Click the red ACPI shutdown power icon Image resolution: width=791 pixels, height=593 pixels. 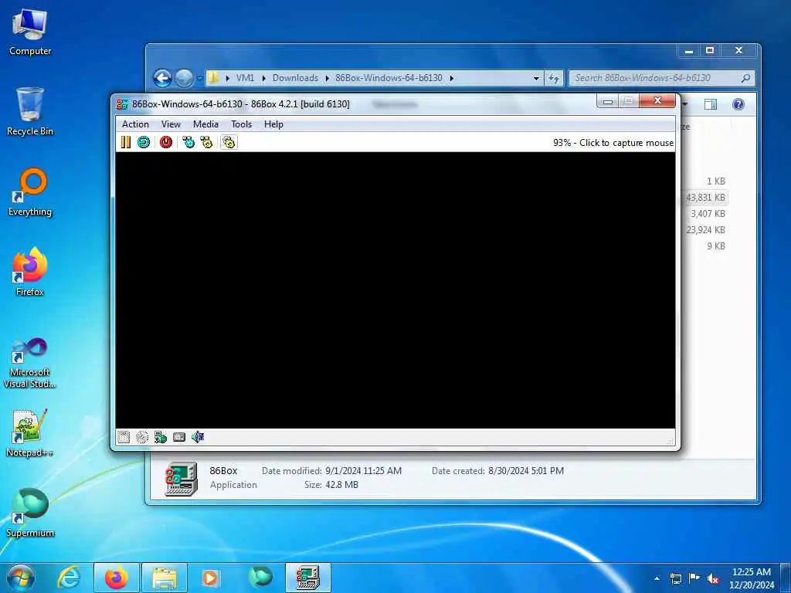[166, 142]
